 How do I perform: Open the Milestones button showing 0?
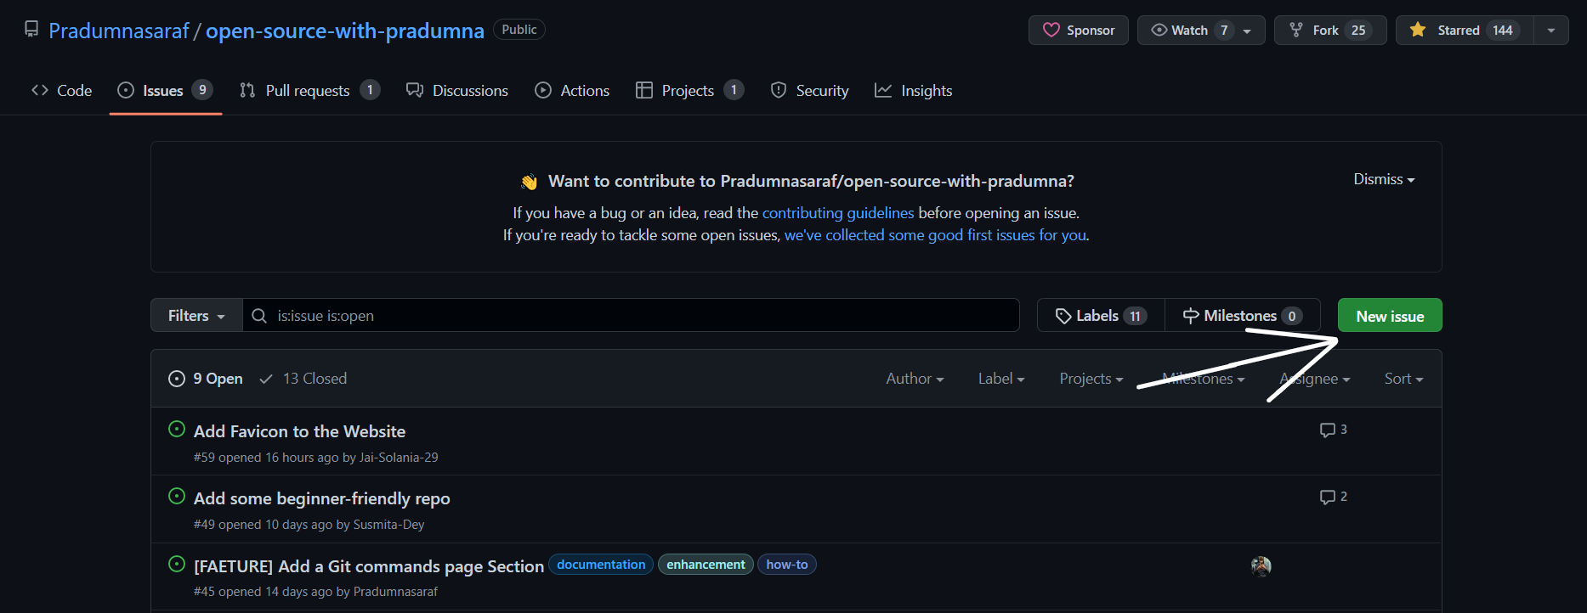(x=1242, y=315)
